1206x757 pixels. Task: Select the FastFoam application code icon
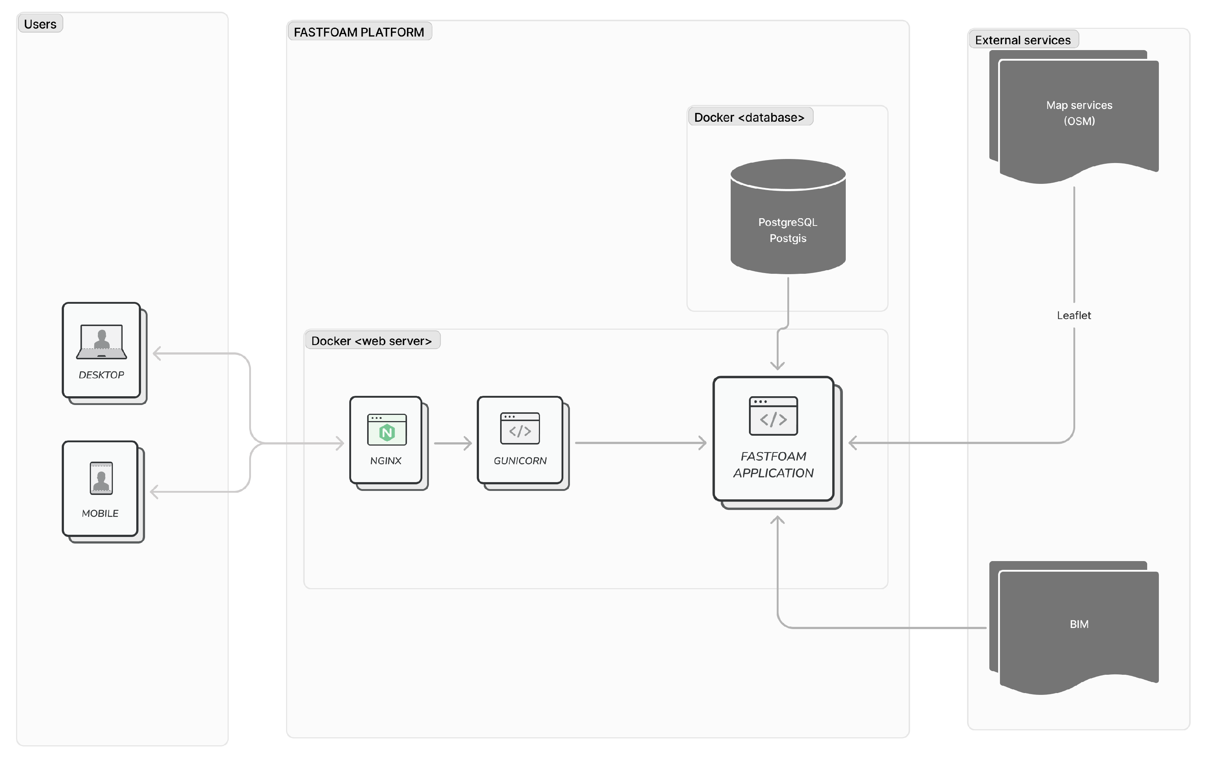(773, 416)
